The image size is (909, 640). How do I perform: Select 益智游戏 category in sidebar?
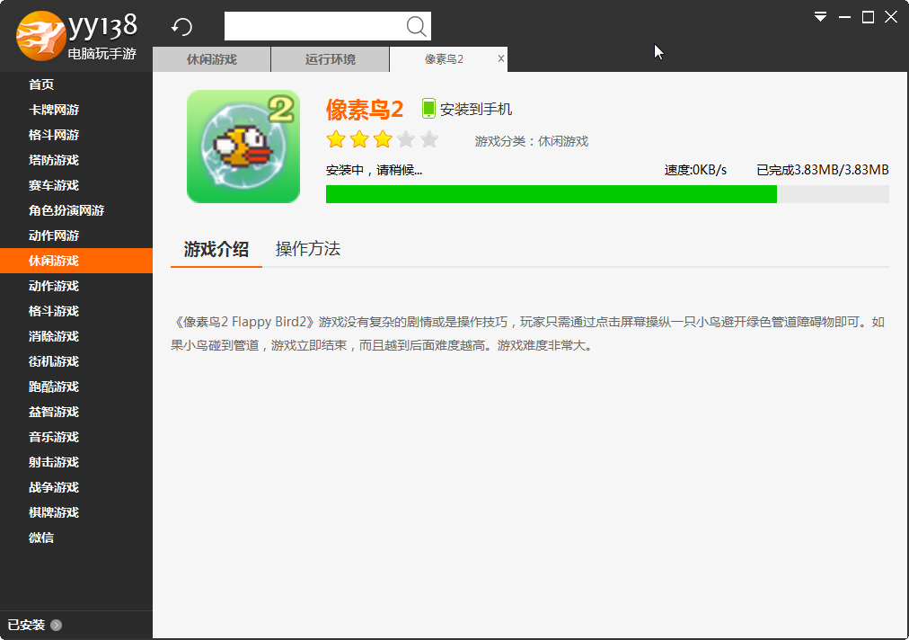coord(54,412)
